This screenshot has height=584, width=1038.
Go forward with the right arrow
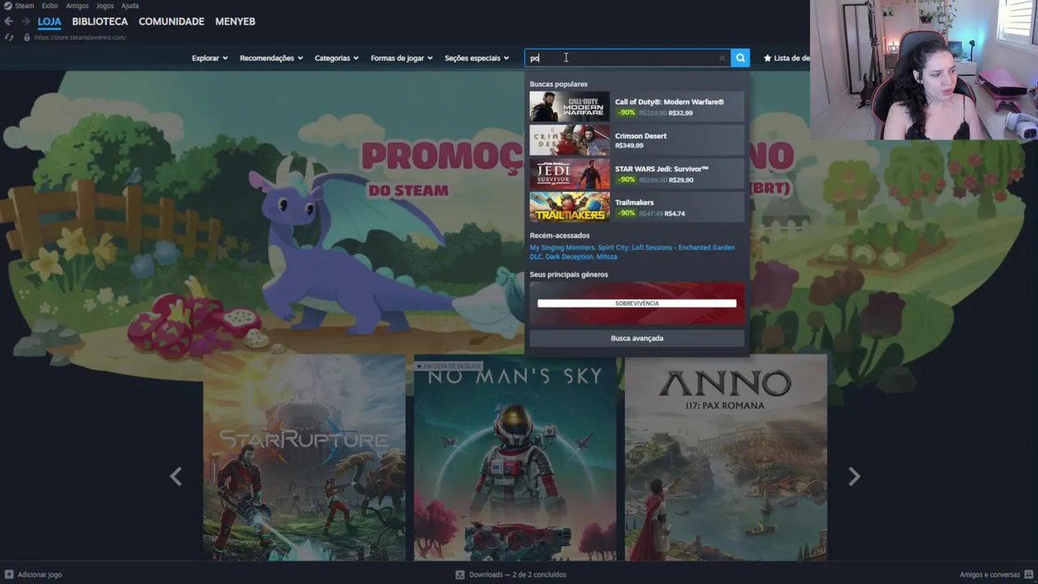[x=26, y=22]
